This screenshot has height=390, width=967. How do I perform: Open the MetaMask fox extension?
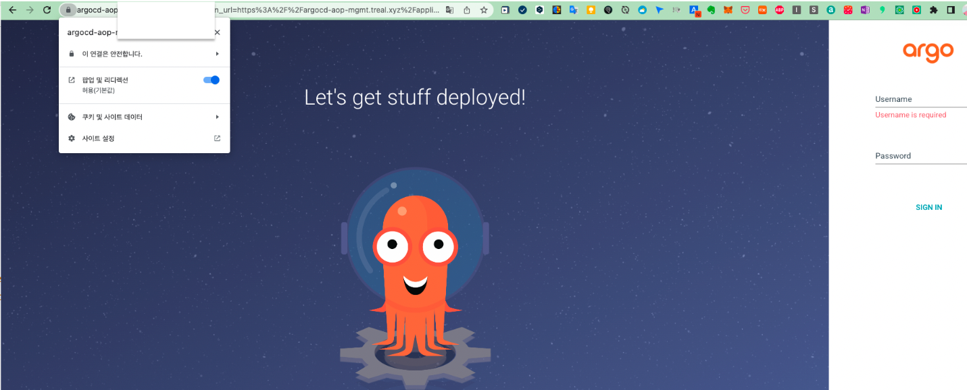coord(728,10)
